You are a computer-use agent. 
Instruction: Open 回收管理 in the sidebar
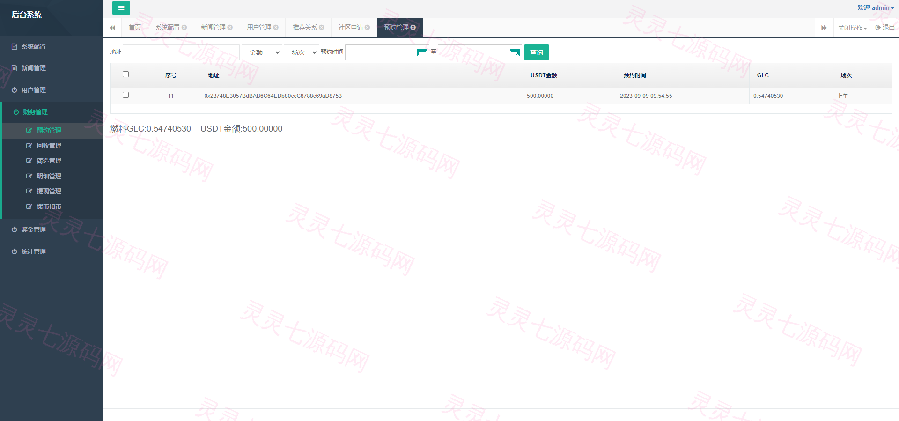pyautogui.click(x=49, y=146)
